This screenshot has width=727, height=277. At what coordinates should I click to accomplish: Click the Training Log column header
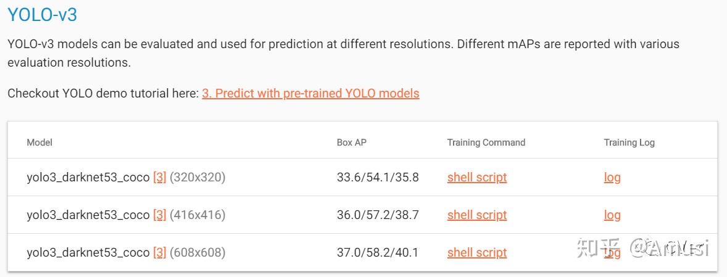click(629, 143)
